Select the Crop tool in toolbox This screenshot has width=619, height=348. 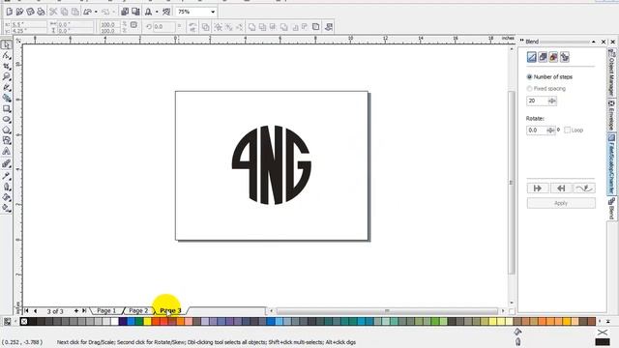[7, 67]
